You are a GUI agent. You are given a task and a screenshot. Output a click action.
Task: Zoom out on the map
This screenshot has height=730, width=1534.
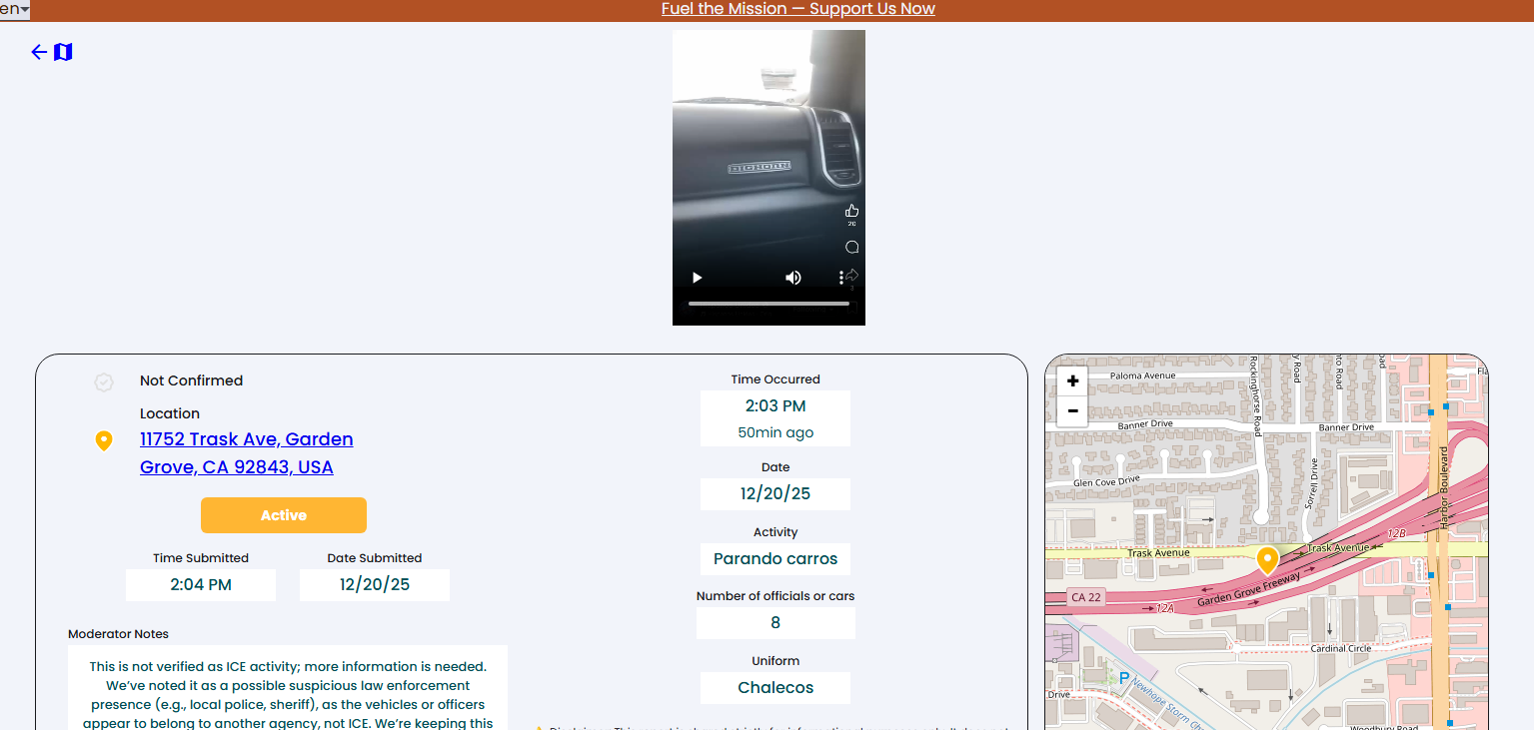[x=1072, y=410]
